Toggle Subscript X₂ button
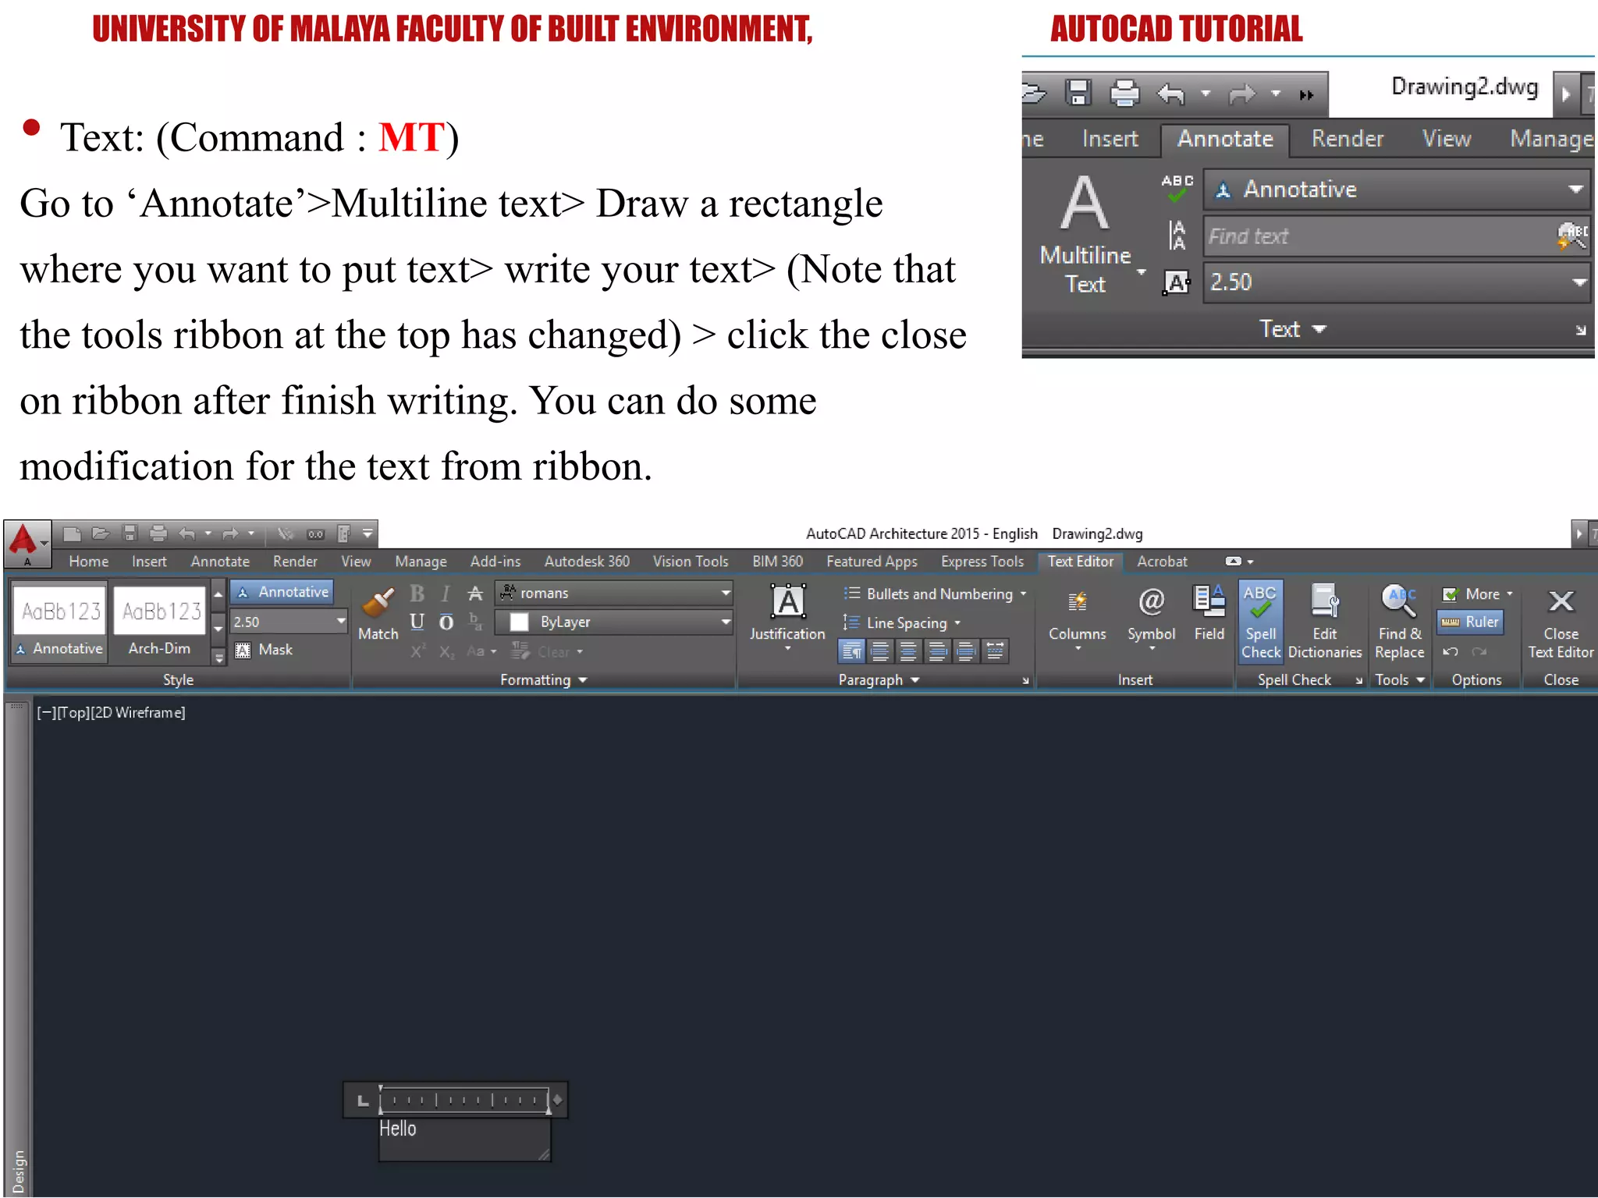The height and width of the screenshot is (1198, 1598). 446,651
